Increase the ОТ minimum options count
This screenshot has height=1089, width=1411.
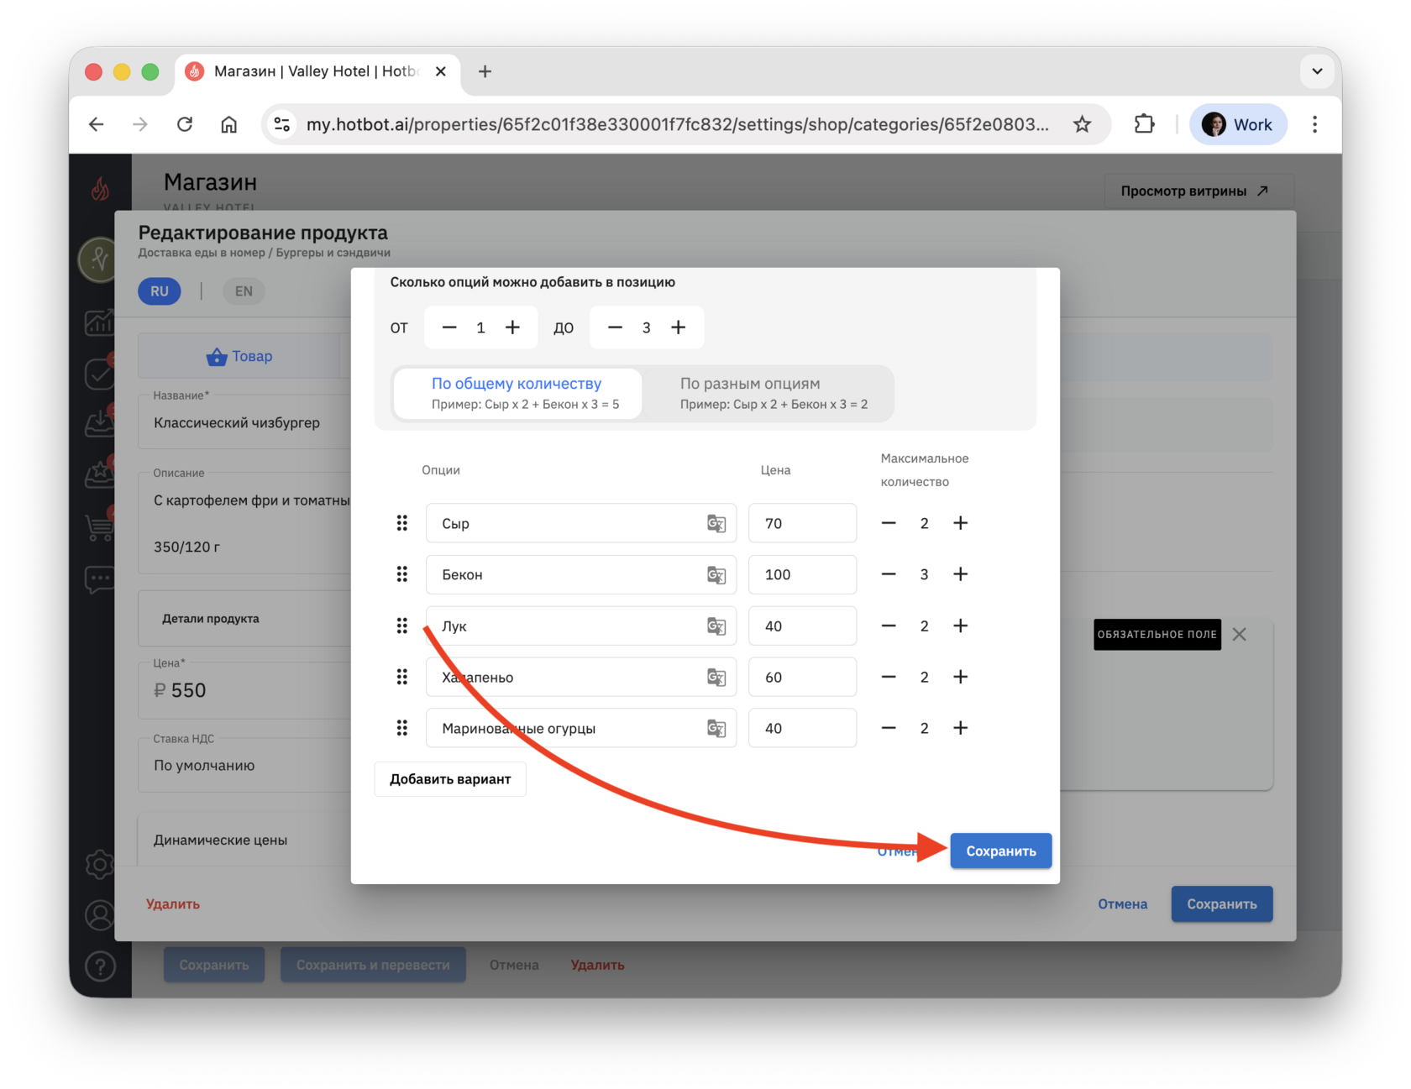coord(512,327)
